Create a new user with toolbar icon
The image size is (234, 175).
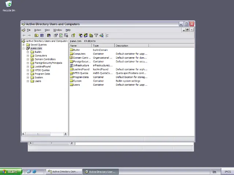[80, 35]
